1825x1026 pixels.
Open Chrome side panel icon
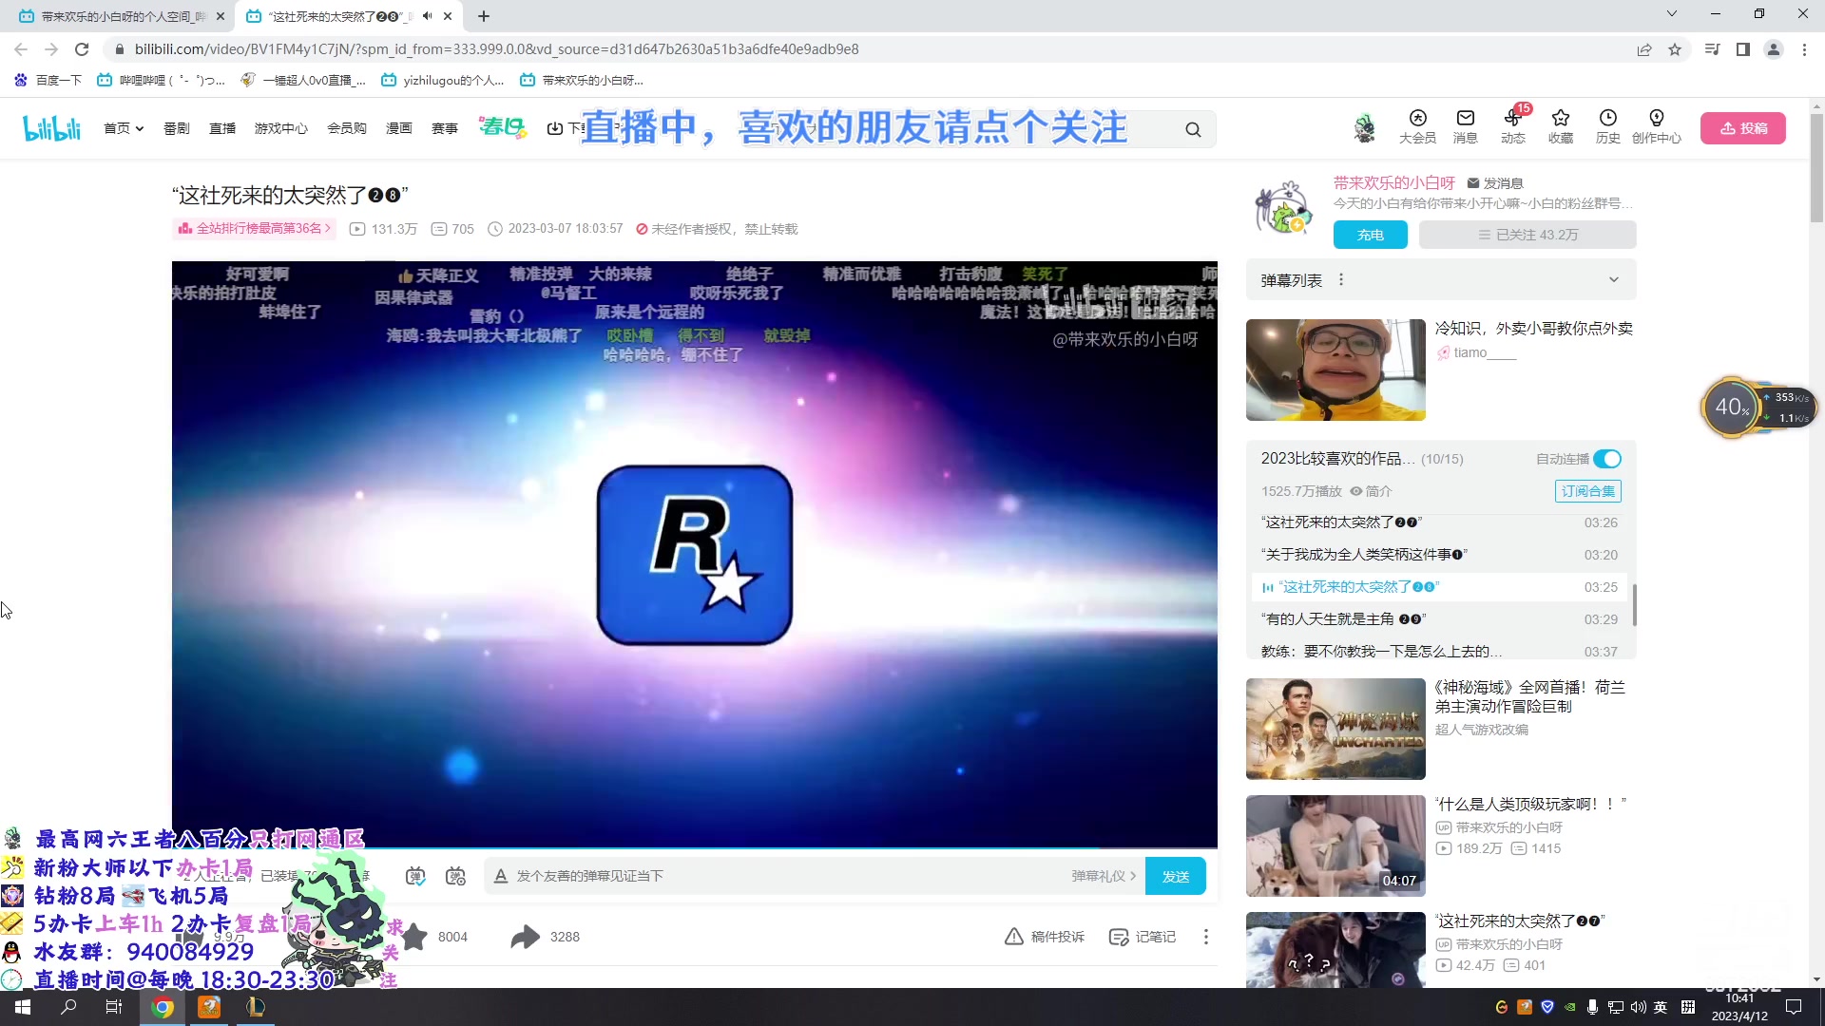tap(1743, 49)
